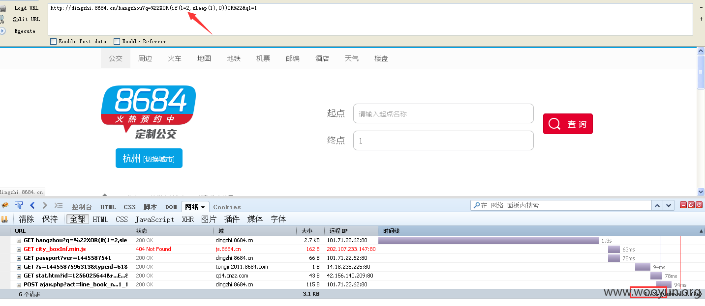Enable Post data checkbox

pos(53,41)
